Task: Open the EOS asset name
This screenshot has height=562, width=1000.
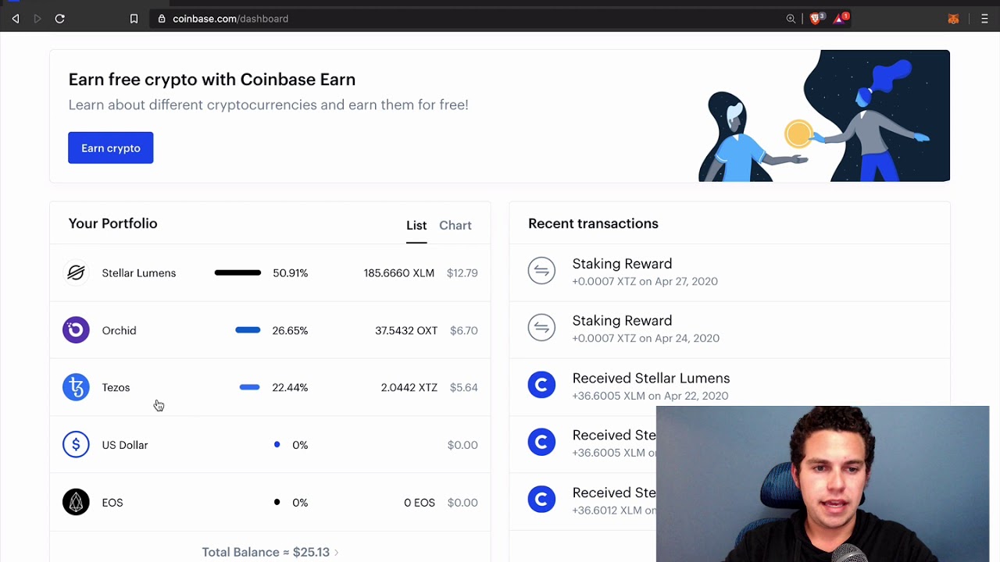Action: (x=112, y=503)
